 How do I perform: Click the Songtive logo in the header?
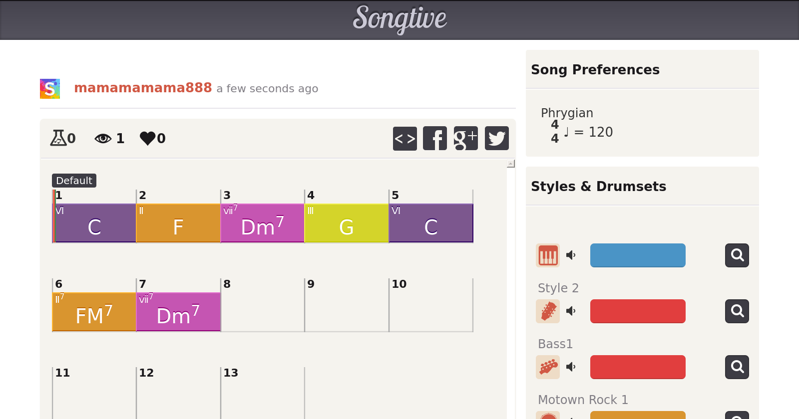click(x=399, y=19)
